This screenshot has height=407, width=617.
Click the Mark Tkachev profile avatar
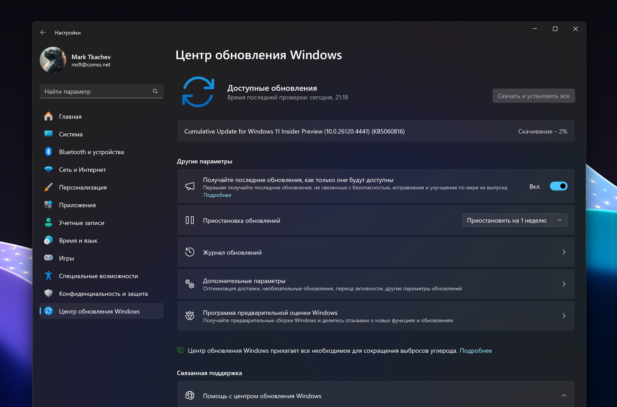pyautogui.click(x=53, y=60)
